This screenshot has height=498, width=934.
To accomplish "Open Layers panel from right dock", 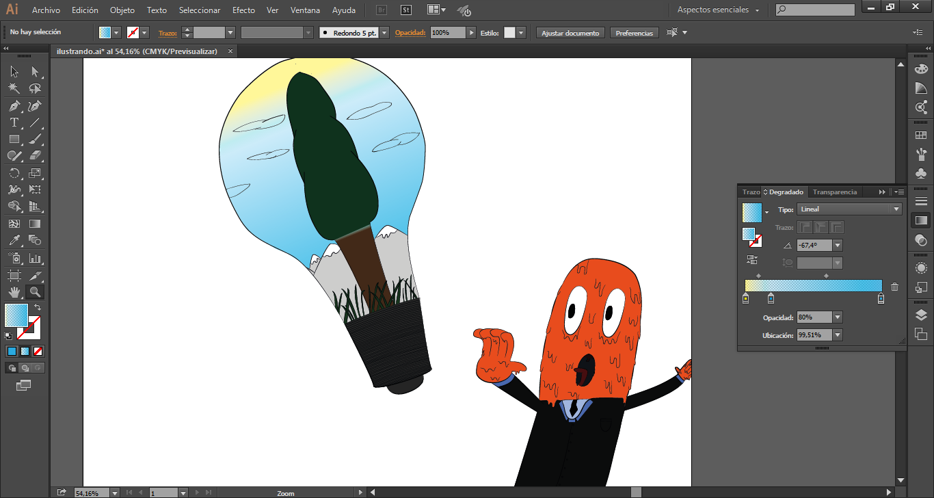I will [921, 315].
